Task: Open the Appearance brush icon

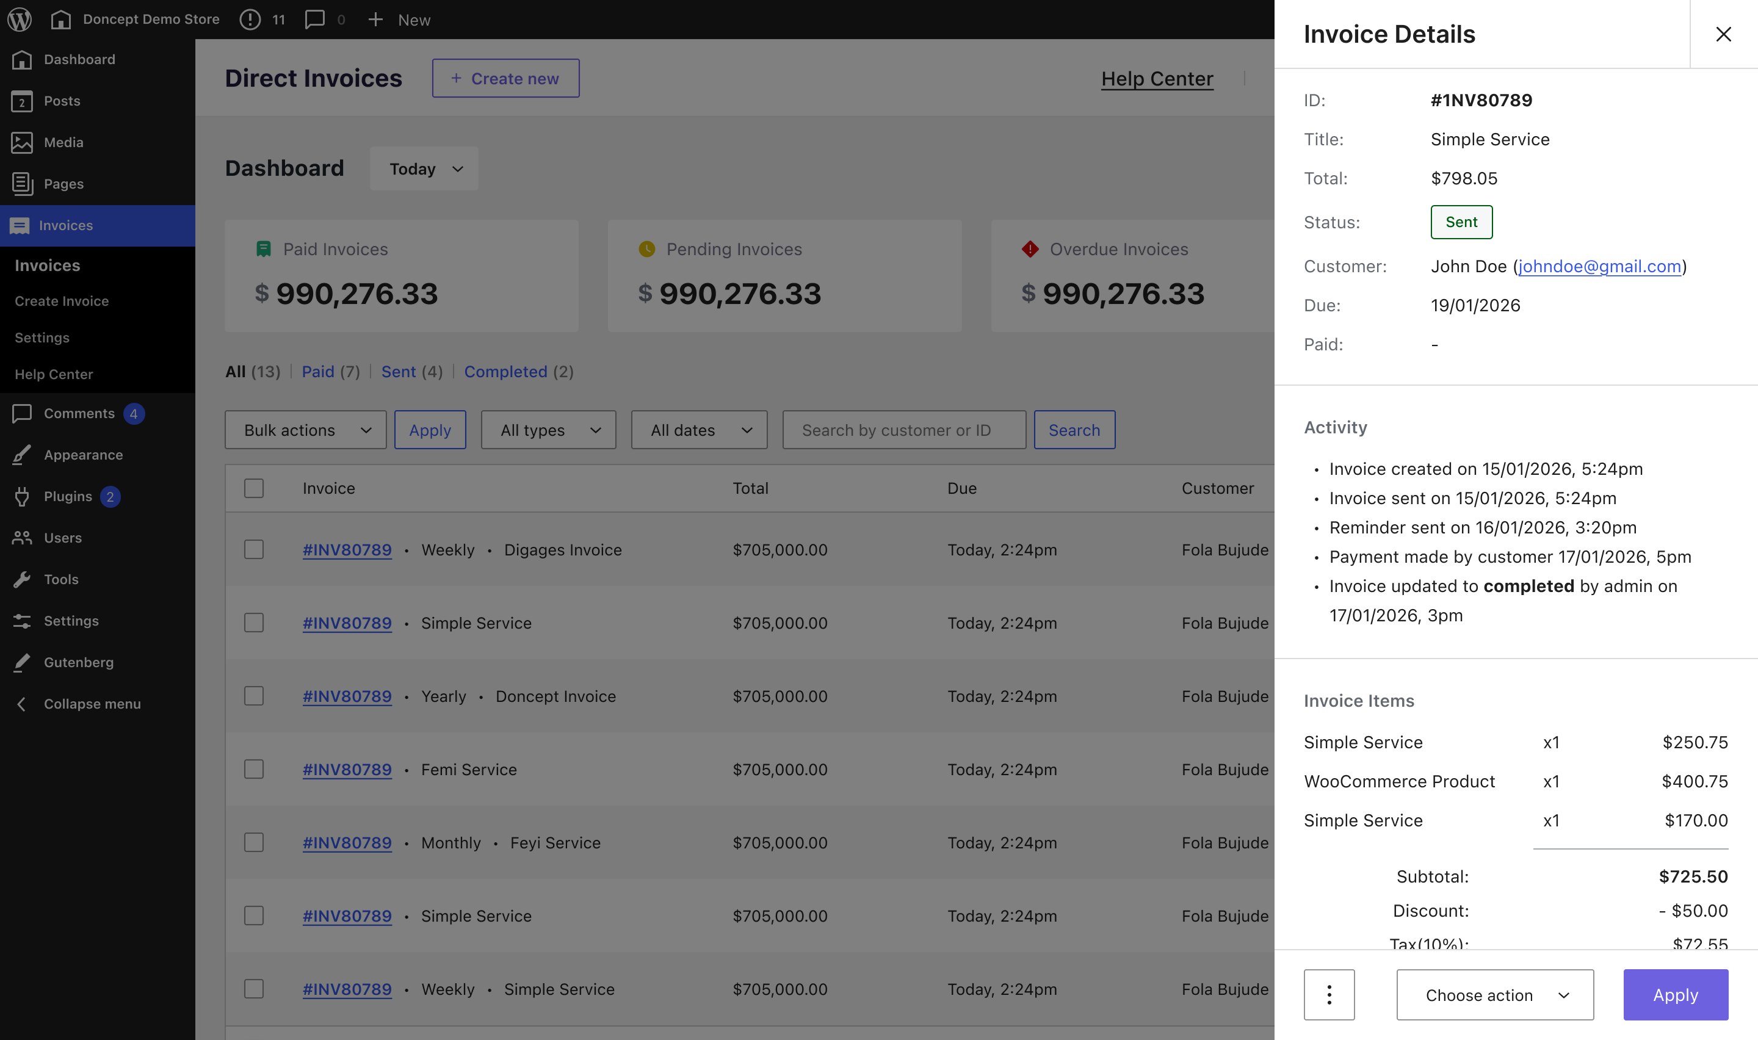Action: coord(22,455)
